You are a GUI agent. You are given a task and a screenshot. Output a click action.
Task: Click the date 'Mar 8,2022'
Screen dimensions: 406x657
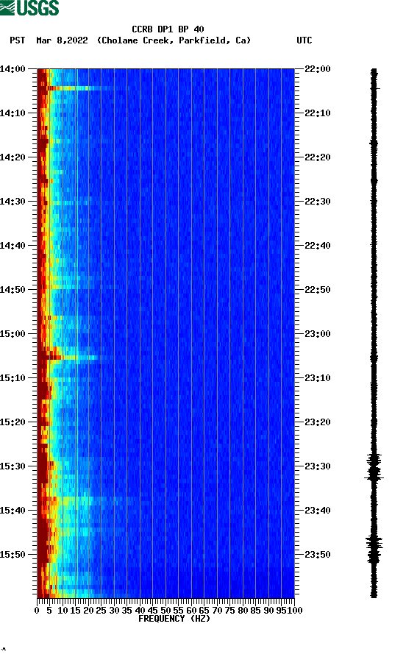(62, 40)
